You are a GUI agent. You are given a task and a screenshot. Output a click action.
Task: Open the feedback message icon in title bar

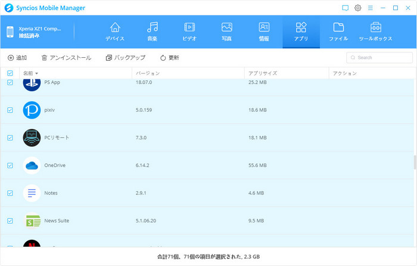(x=345, y=8)
